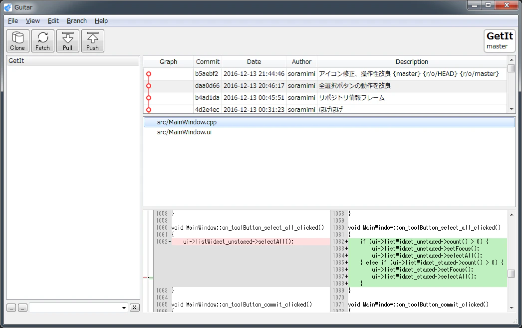The width and height of the screenshot is (522, 328).
Task: Click the second small ellipsis button below repository list
Action: tap(22, 308)
